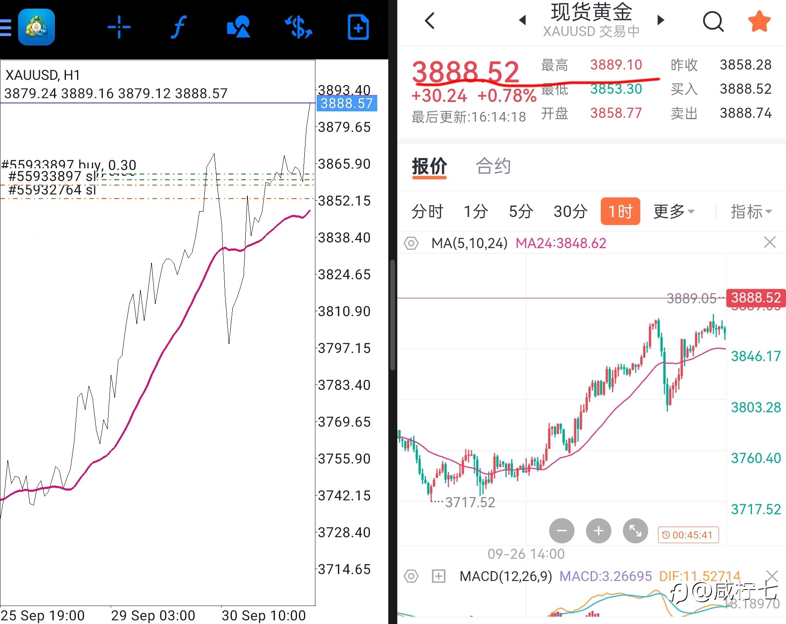This screenshot has height=624, width=786.
Task: Expand the 更多 timeframe dropdown
Action: (673, 211)
